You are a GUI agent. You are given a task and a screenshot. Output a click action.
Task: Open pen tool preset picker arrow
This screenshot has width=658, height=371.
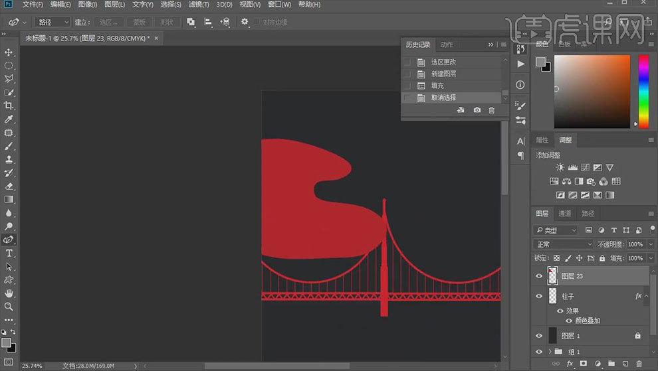pyautogui.click(x=25, y=22)
